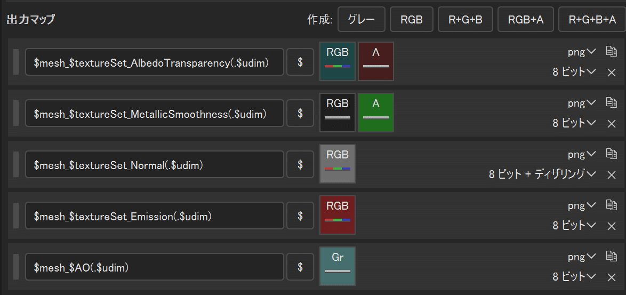Screen dimensions: 626x295
Task: Select RGB channel swatch of Normal map
Action: 338,163
